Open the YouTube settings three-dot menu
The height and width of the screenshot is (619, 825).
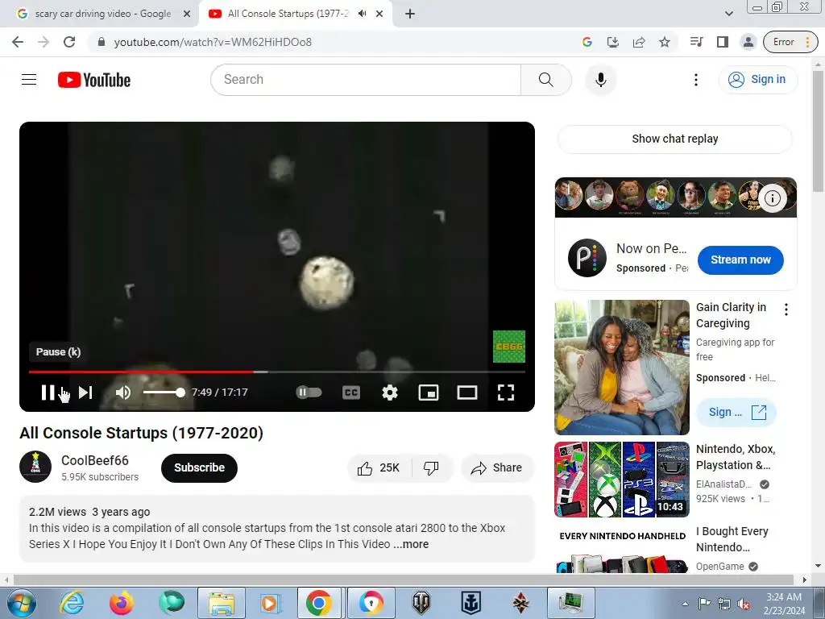click(695, 80)
